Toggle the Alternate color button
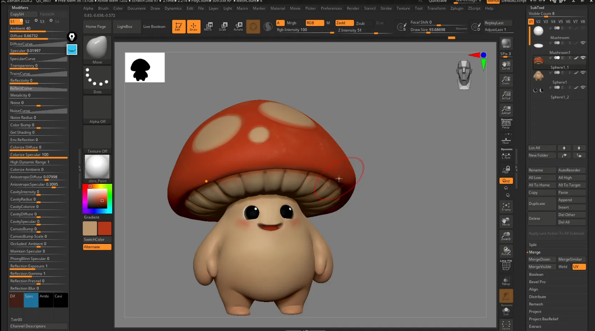595x331 pixels. [97, 247]
